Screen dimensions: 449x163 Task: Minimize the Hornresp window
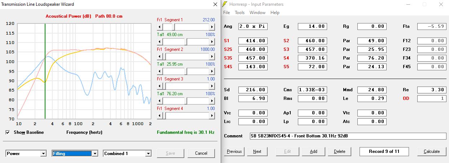click(x=408, y=4)
